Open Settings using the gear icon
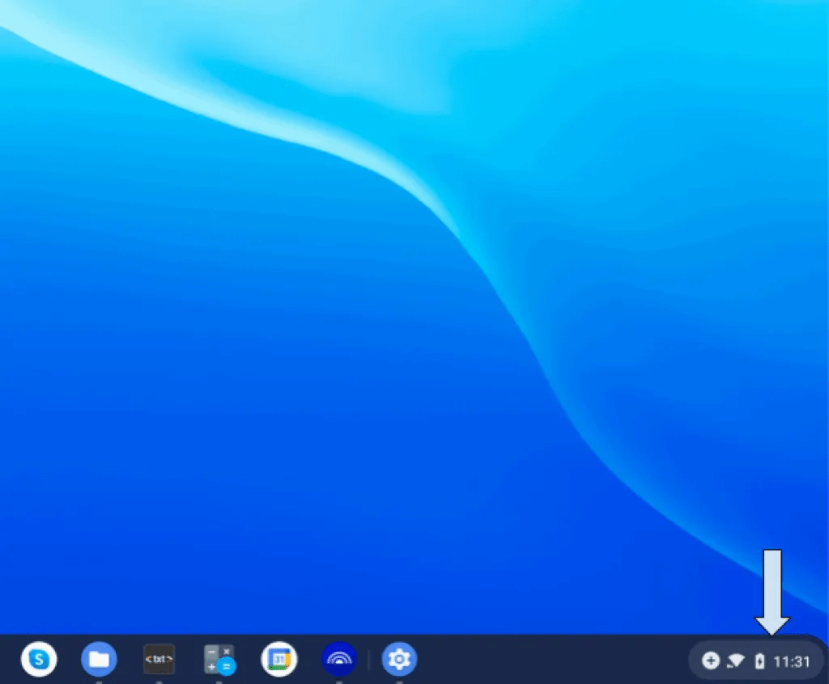This screenshot has width=829, height=684. pyautogui.click(x=399, y=660)
